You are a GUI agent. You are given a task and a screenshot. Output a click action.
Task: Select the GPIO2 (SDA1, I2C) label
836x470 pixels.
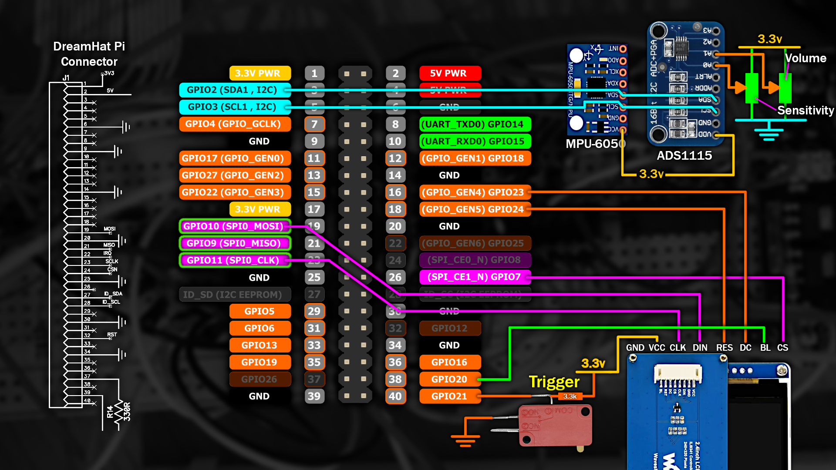235,90
